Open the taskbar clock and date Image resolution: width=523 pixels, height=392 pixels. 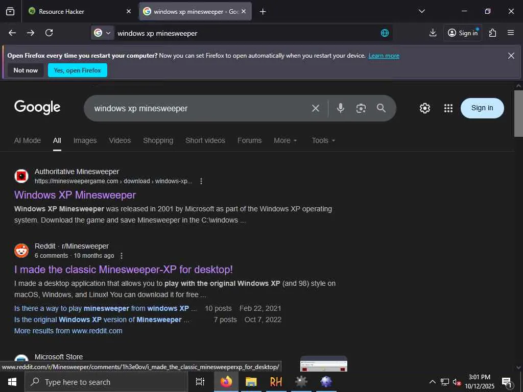480,382
